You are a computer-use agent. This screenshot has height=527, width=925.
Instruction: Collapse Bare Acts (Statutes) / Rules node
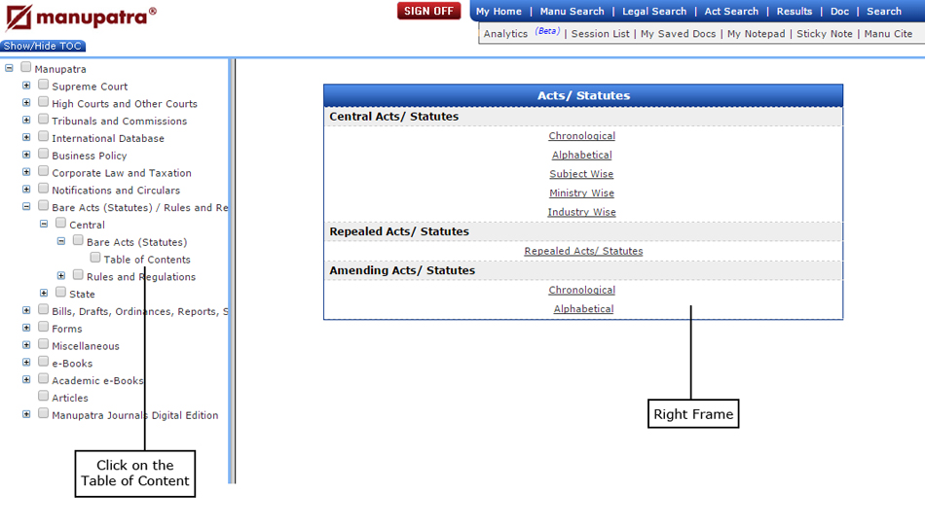tap(26, 207)
